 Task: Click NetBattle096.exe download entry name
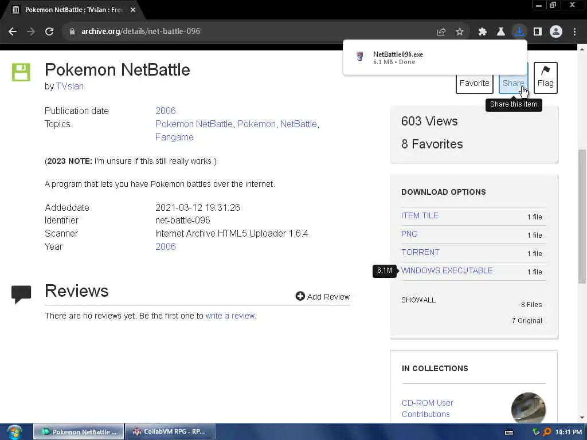(398, 54)
